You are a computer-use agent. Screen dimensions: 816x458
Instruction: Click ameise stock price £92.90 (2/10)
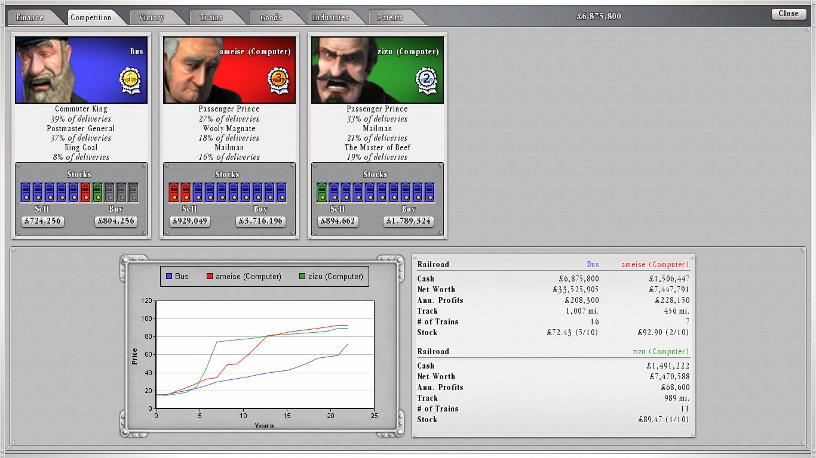coord(664,333)
